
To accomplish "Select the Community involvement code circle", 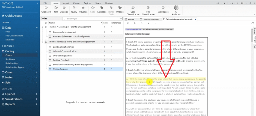I will 50,32.
